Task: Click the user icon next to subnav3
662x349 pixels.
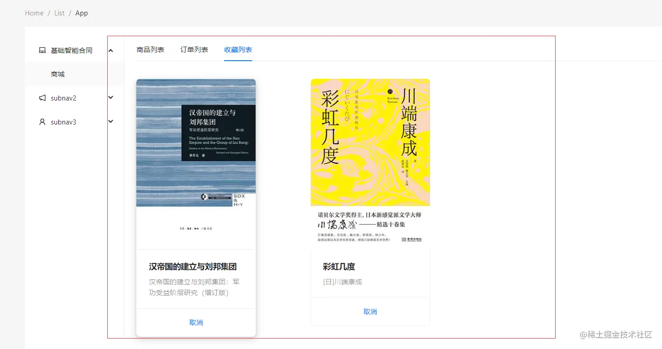Action: click(x=42, y=122)
